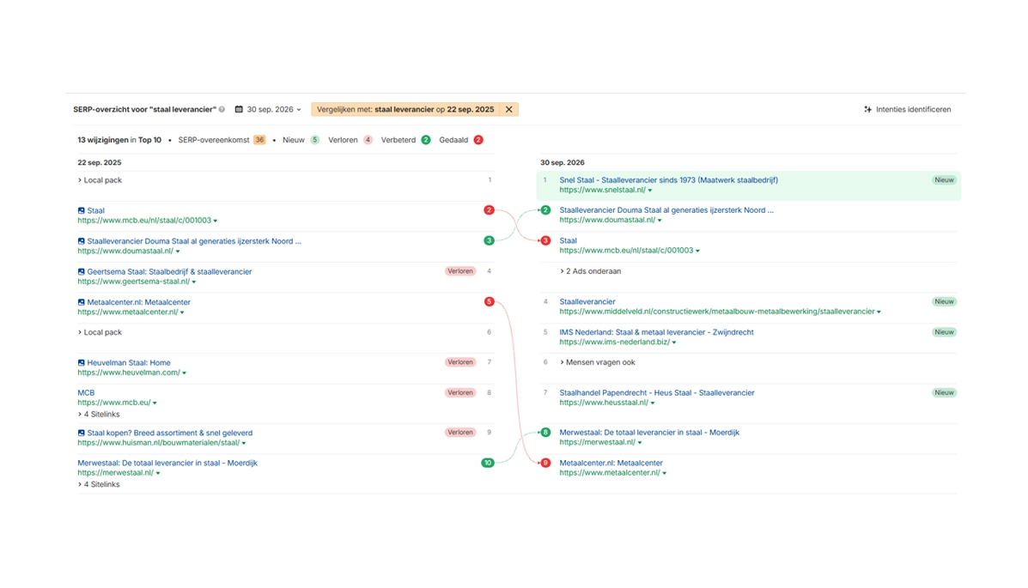The height and width of the screenshot is (588, 1028).
Task: Close the Vergelijken met comparison chip
Action: pyautogui.click(x=508, y=110)
